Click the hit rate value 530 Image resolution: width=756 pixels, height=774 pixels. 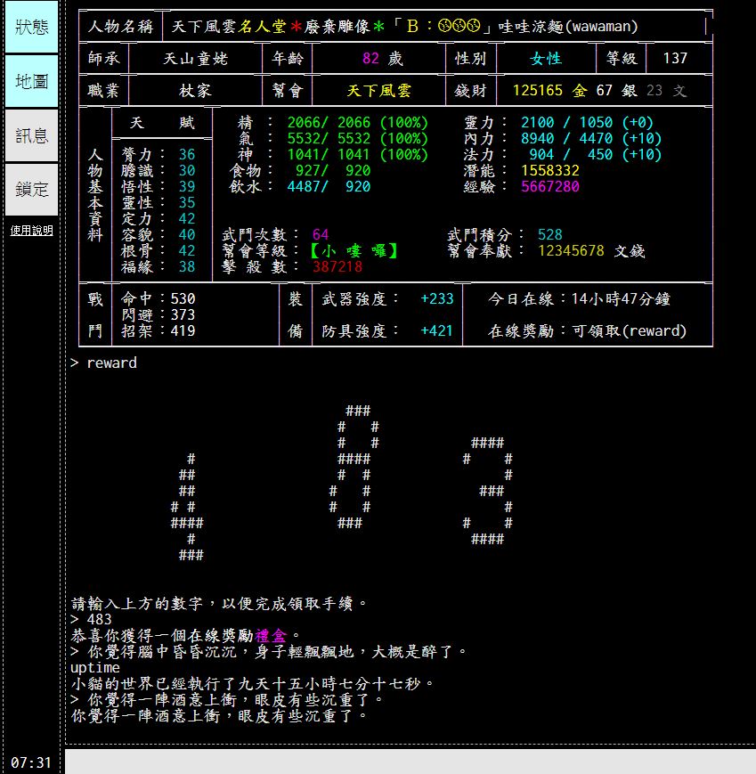tap(183, 298)
